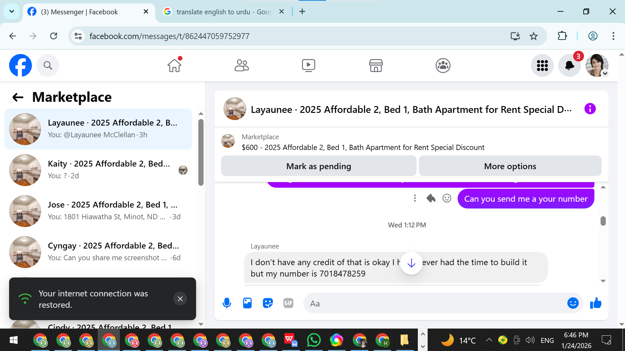This screenshot has height=351, width=625.
Task: Open the Windows notification center icon
Action: click(606, 340)
